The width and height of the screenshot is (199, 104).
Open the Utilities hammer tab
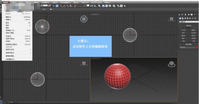pyautogui.click(x=195, y=15)
